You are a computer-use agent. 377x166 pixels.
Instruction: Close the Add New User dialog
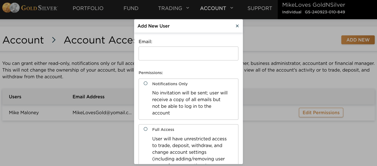click(237, 26)
